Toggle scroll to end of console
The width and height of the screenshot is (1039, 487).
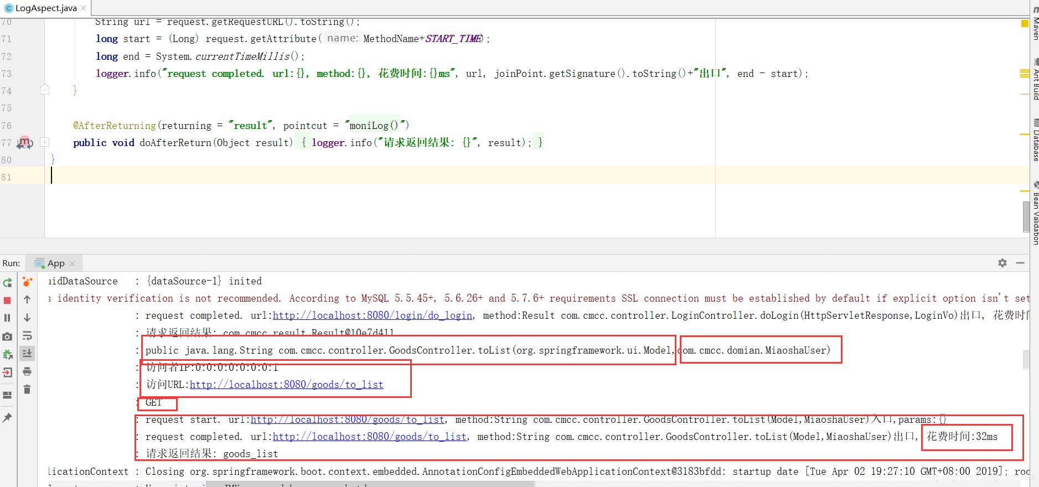point(27,353)
